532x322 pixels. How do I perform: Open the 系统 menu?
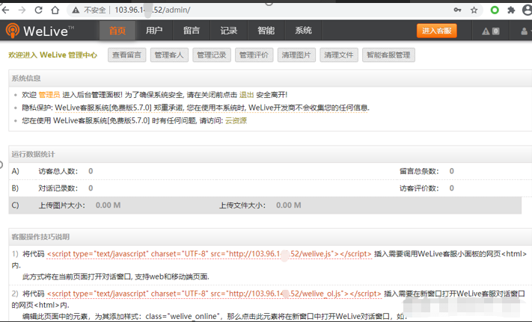(x=303, y=31)
